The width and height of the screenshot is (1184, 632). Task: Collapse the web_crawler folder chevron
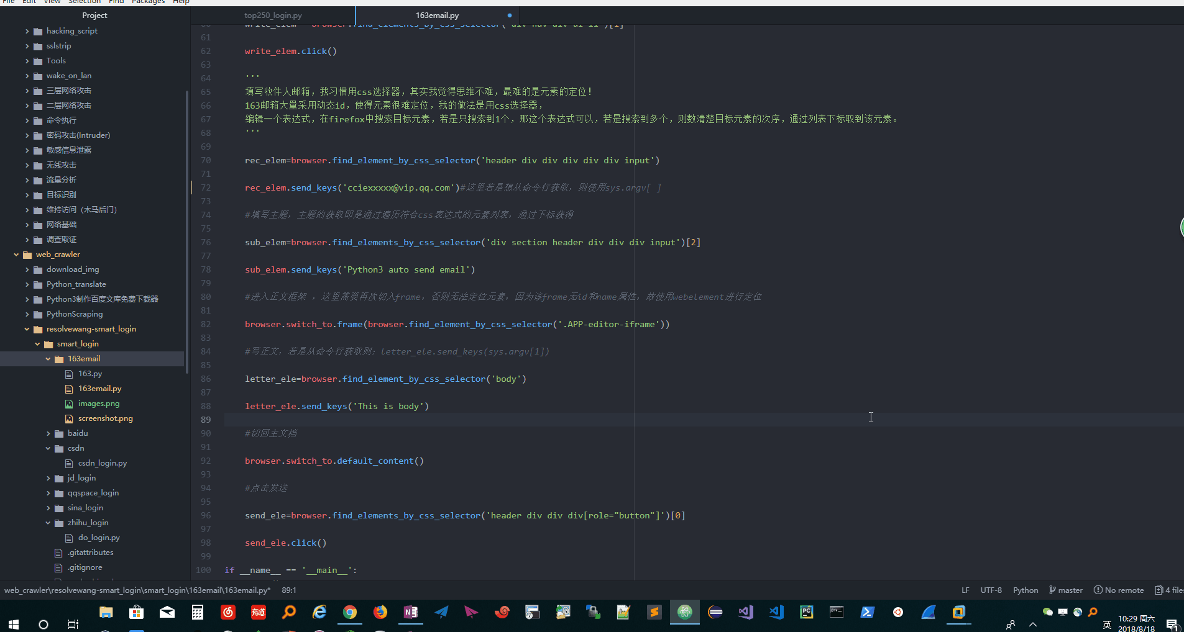point(17,255)
